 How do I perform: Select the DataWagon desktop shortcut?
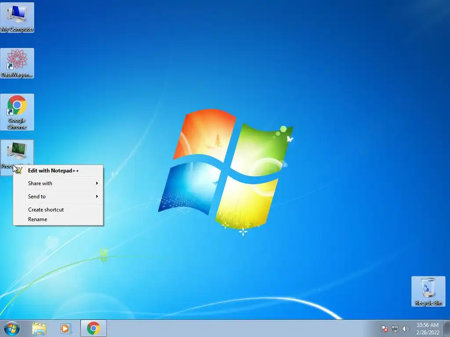click(17, 63)
